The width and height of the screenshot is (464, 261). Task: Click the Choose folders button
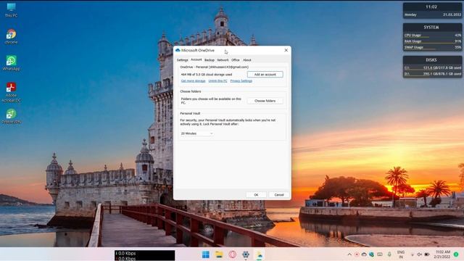(265, 101)
